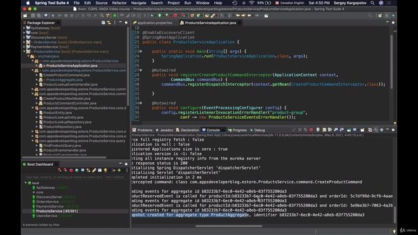Switch to the Debug tab
This screenshot has height=235, width=418.
click(x=257, y=130)
